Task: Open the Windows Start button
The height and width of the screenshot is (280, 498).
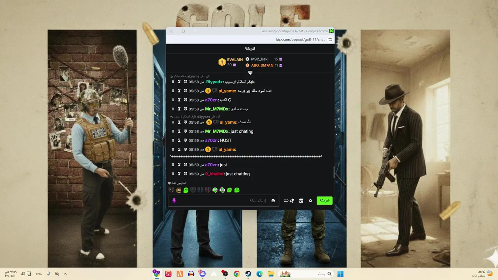Action: click(x=340, y=274)
